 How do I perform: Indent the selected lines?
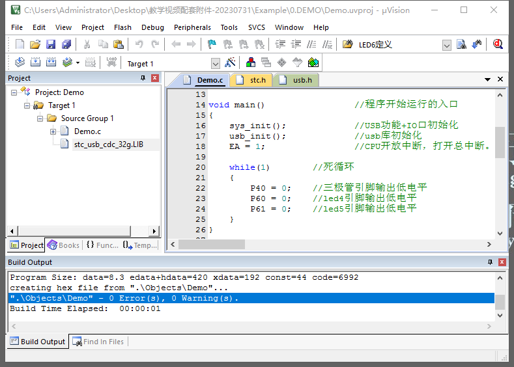pos(280,44)
